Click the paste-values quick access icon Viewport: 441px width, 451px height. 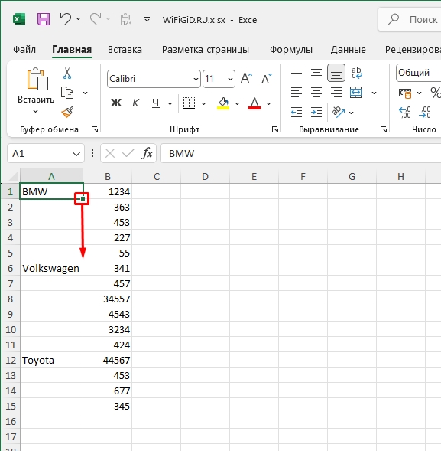tap(126, 19)
